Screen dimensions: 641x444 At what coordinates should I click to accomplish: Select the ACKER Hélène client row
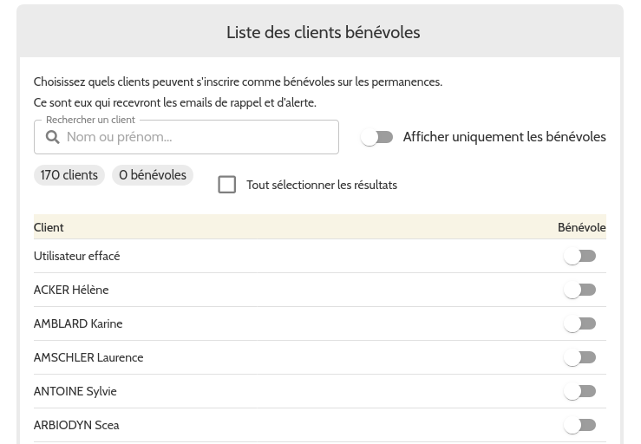pyautogui.click(x=71, y=290)
